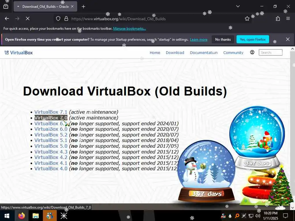295x221 pixels.
Task: Go back to the previous page
Action: [x=7, y=19]
